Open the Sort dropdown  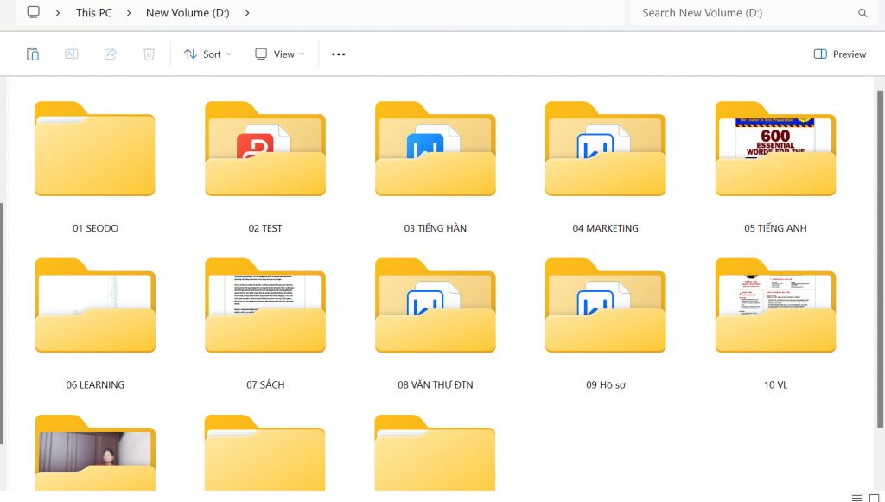(x=207, y=54)
